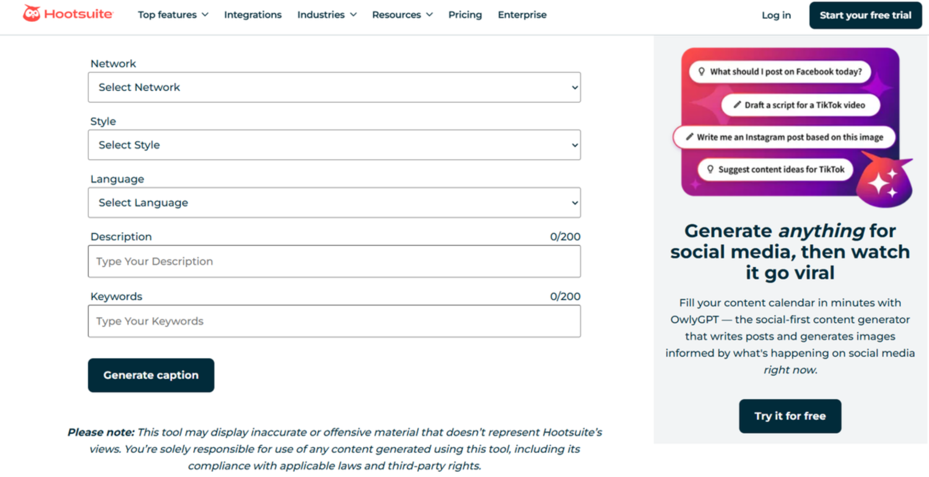Open the Enterprise page
The height and width of the screenshot is (477, 929).
coord(522,15)
